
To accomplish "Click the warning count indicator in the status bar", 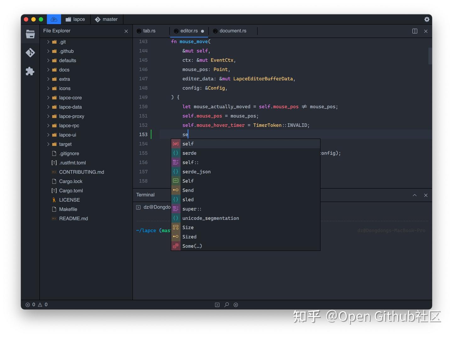I will [42, 305].
